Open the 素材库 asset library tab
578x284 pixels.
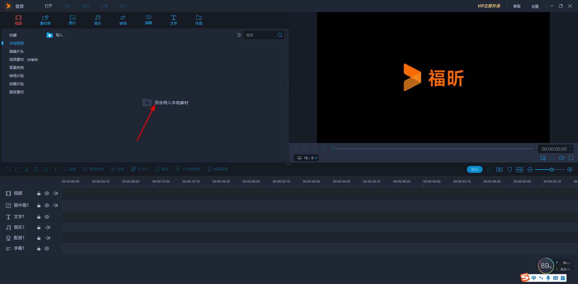tap(45, 20)
